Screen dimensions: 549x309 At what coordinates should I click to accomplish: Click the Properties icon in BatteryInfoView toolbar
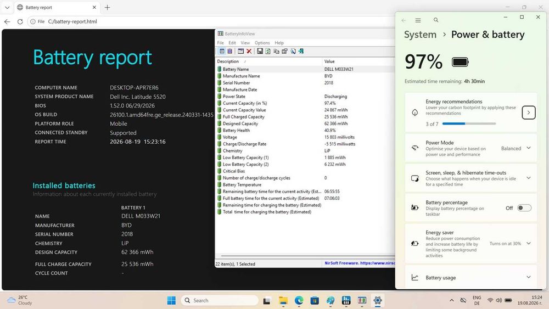(284, 51)
